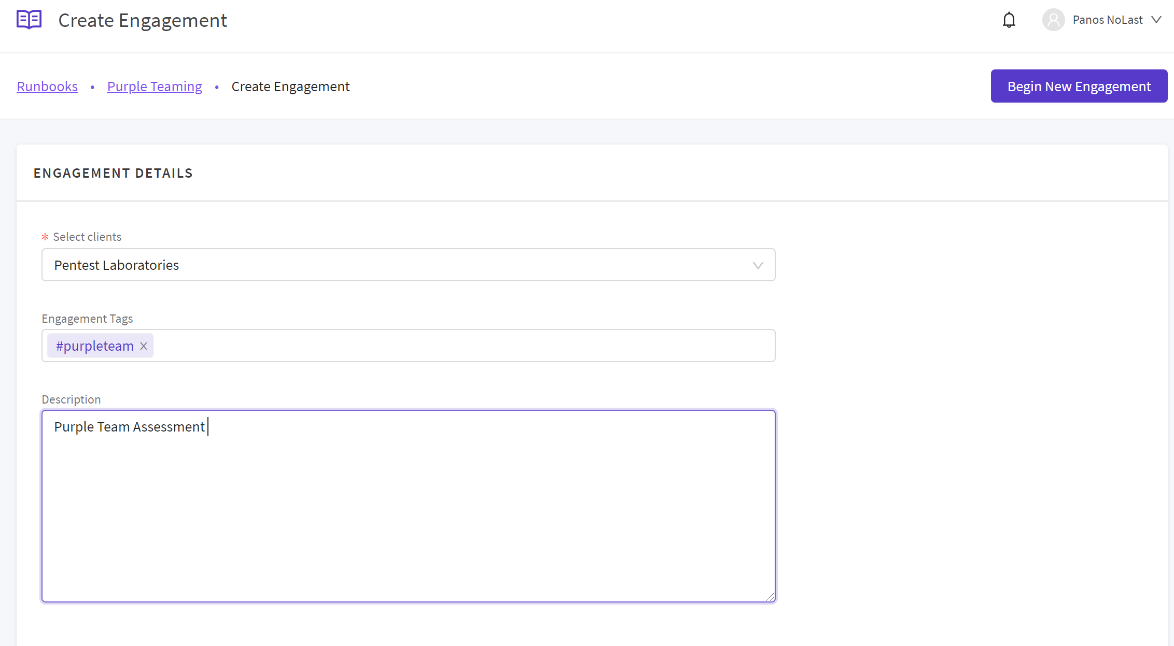Open the Select clients dropdown arrow
This screenshot has height=646, width=1174.
(758, 265)
